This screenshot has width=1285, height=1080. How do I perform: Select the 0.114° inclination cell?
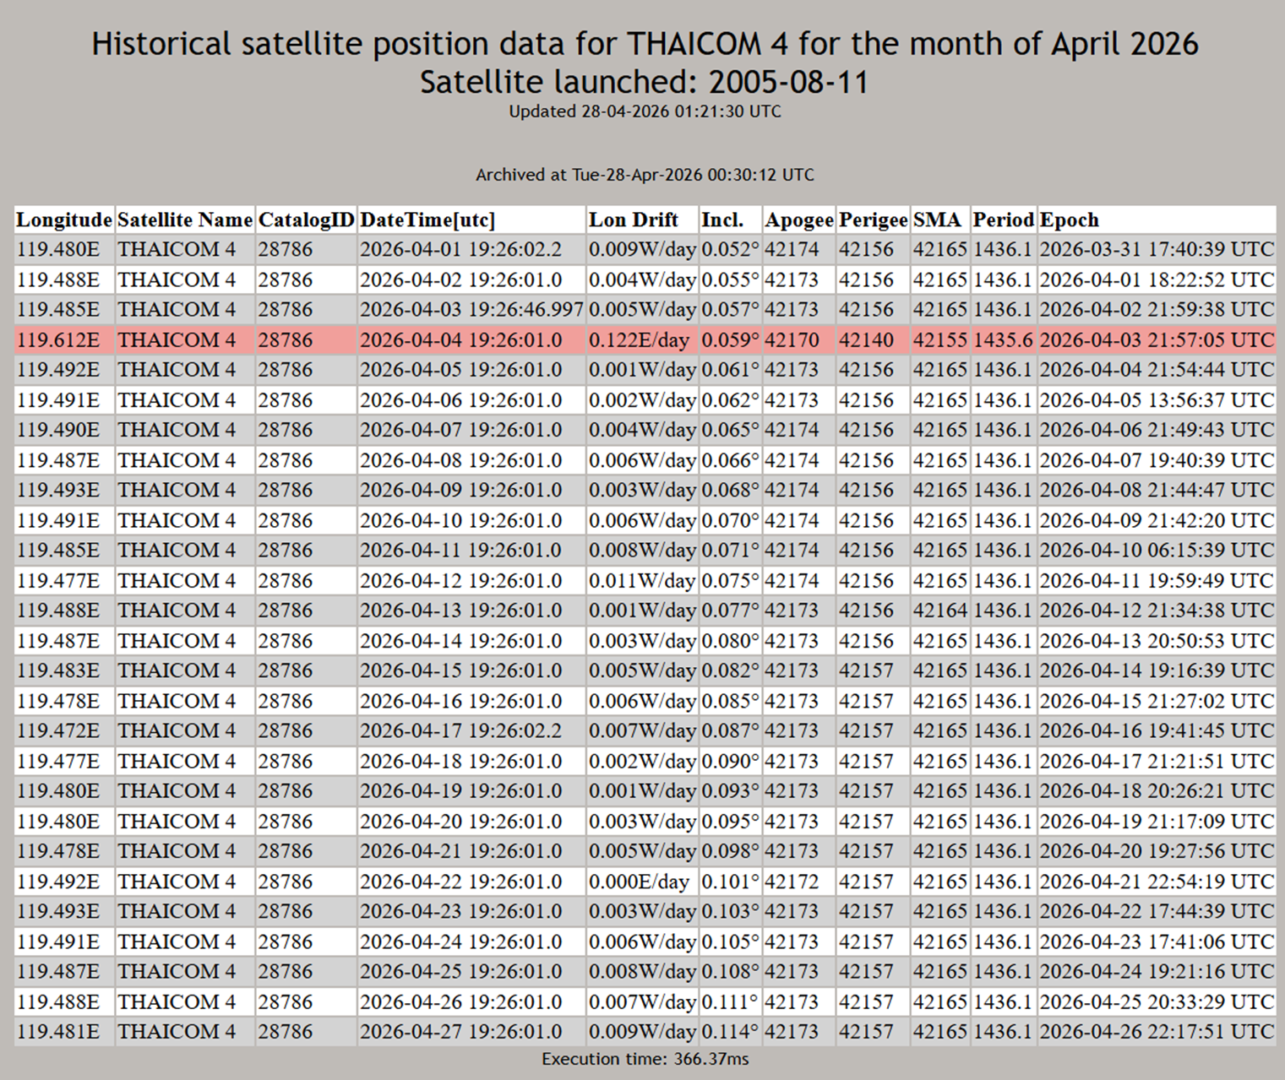point(730,1032)
